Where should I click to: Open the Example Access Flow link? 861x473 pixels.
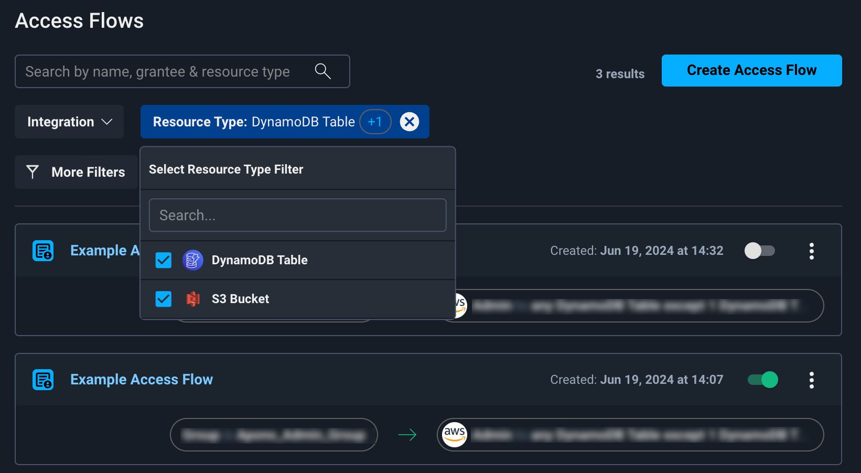pyautogui.click(x=142, y=380)
